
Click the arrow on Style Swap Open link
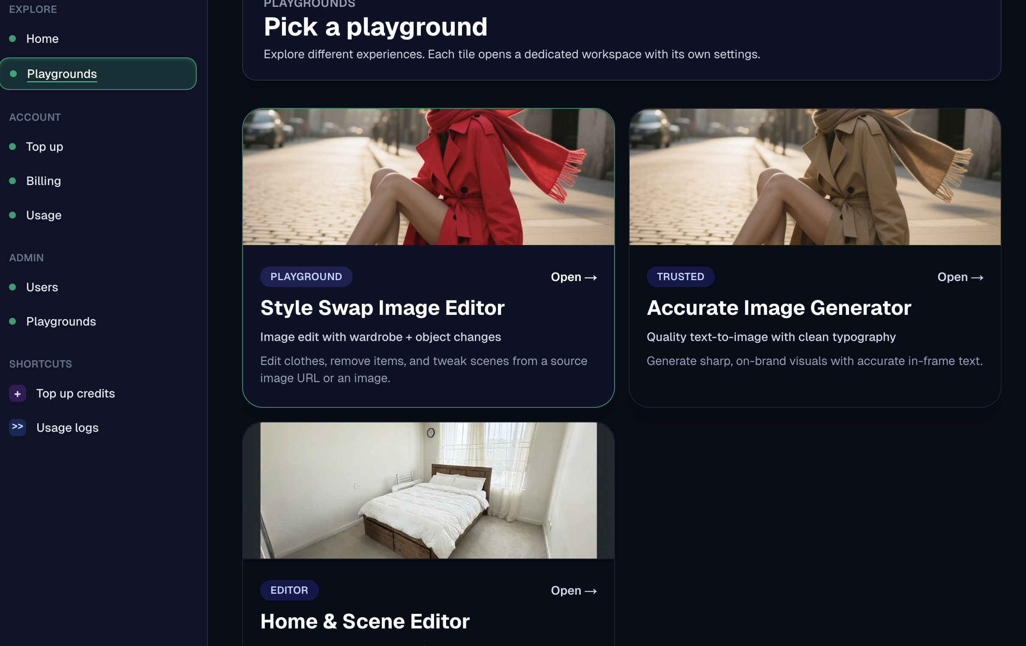pos(591,278)
